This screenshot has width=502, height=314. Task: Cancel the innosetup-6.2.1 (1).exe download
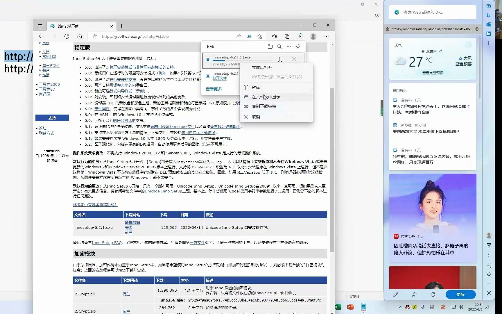(294, 59)
